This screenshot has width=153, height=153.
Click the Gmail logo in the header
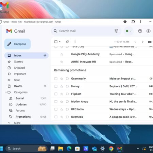tap(16, 31)
